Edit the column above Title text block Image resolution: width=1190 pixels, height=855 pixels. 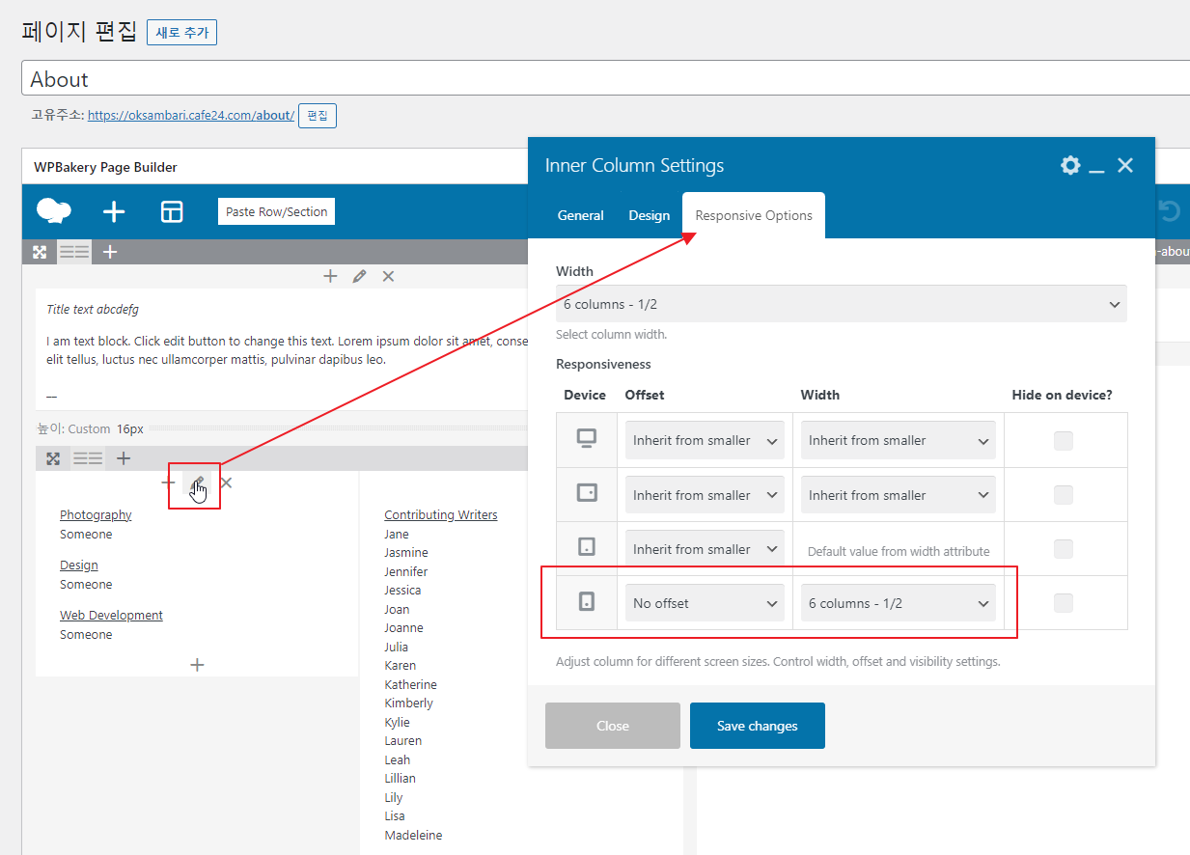[359, 276]
